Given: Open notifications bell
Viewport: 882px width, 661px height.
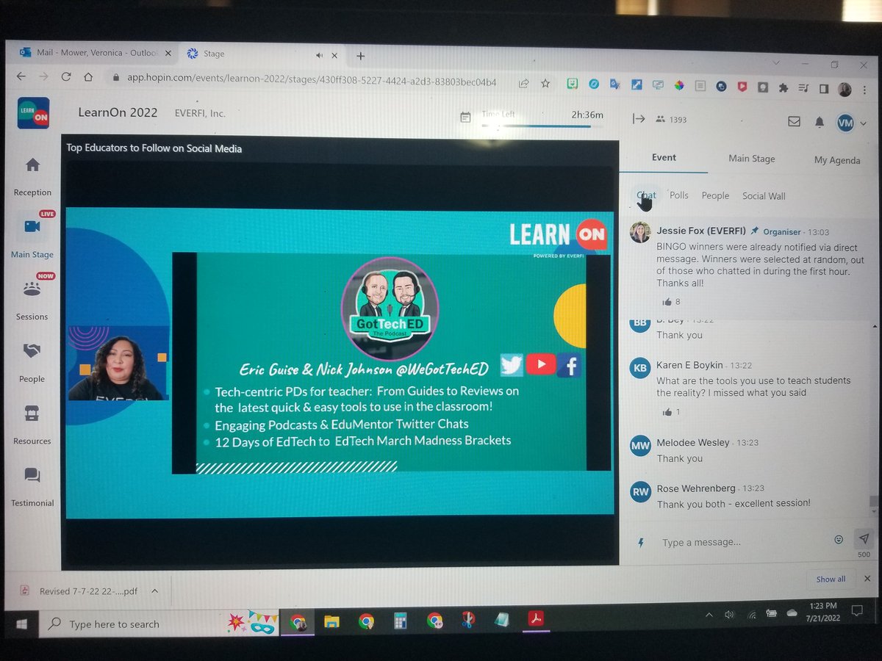Looking at the screenshot, I should coord(818,122).
